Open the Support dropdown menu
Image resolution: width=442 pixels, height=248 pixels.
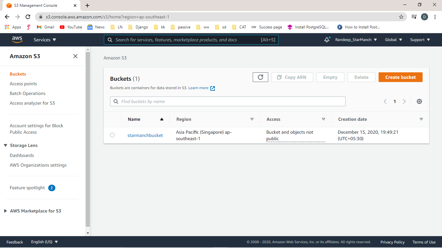pos(420,40)
